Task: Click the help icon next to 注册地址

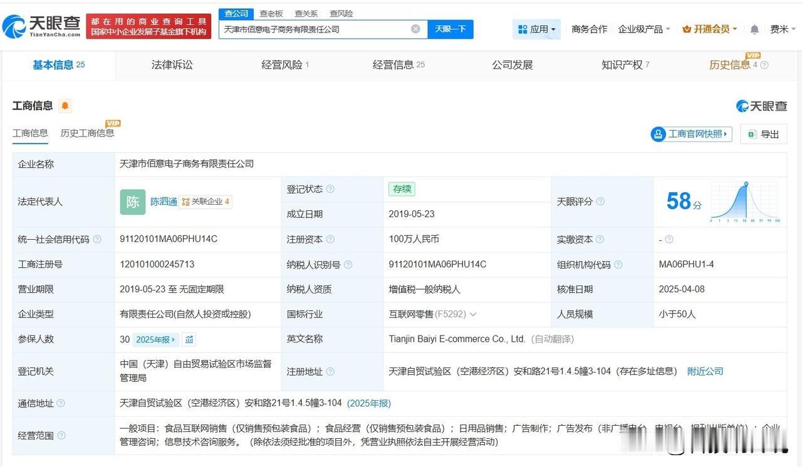Action: (330, 372)
